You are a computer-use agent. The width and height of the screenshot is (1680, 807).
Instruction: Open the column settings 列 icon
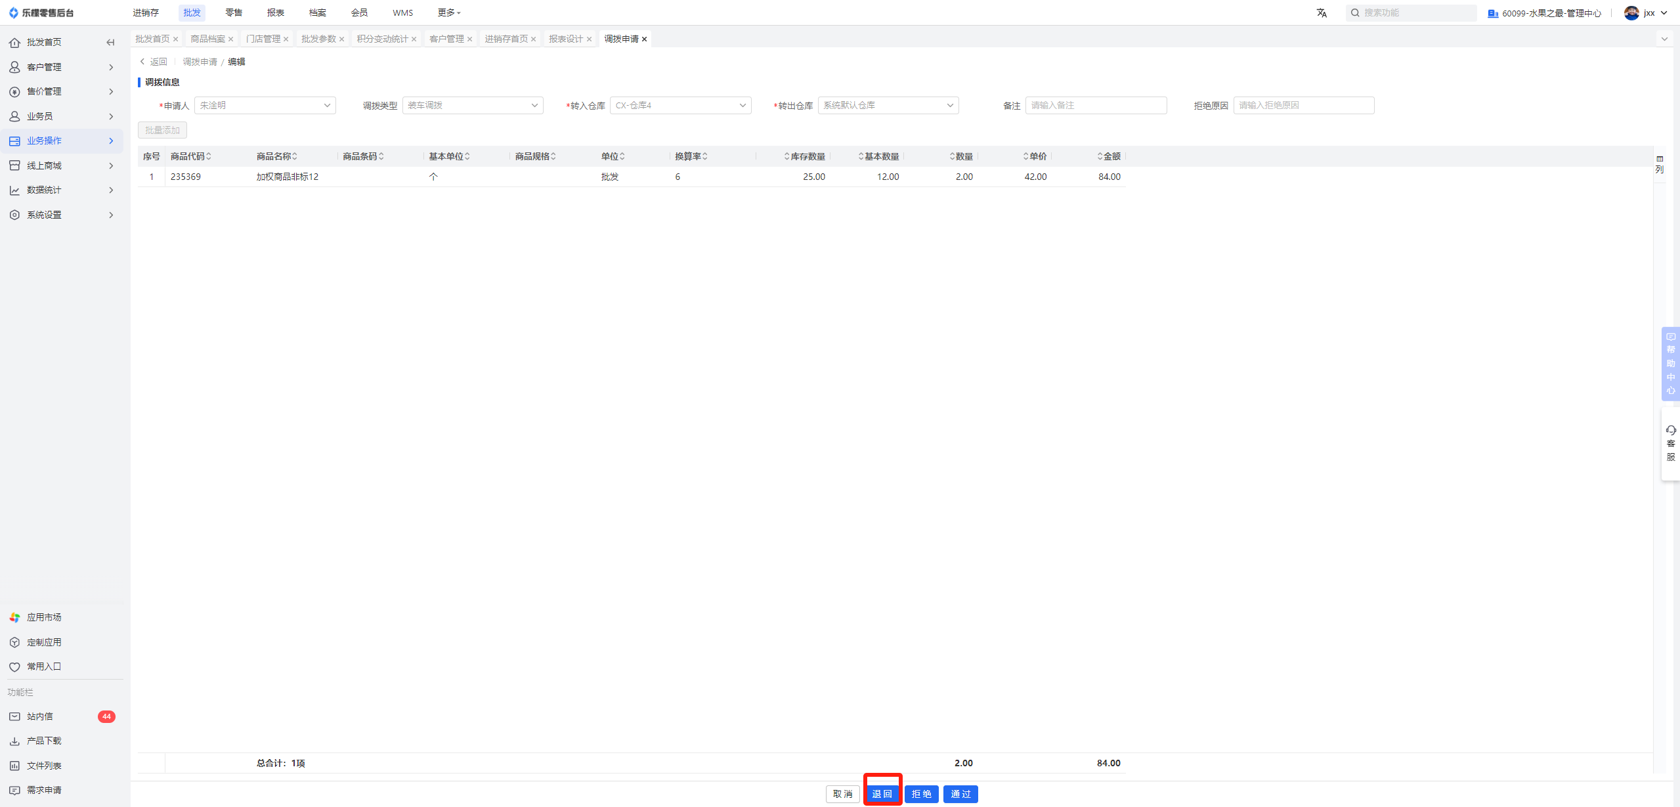tap(1660, 164)
